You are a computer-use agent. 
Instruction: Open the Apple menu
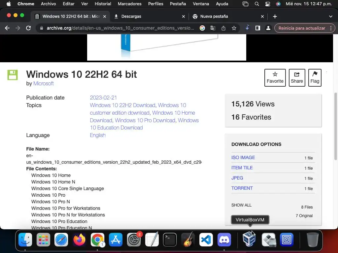pyautogui.click(x=8, y=4)
